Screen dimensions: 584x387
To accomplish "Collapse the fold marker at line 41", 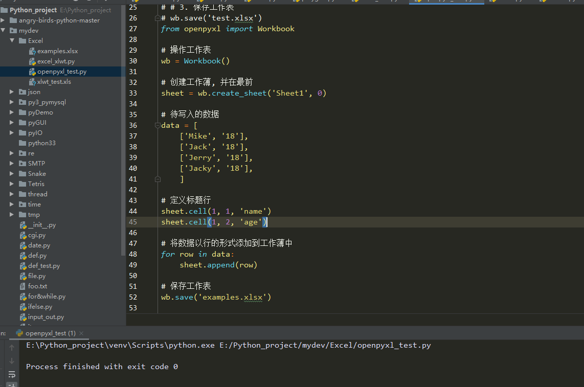I will [157, 179].
